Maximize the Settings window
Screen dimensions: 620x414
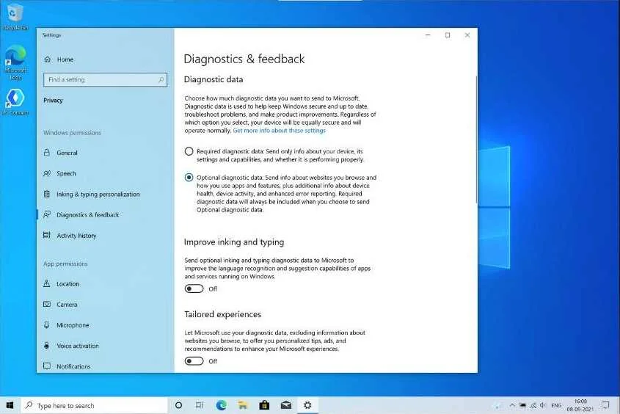[448, 35]
